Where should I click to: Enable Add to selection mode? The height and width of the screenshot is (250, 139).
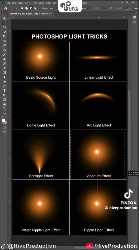tap(27, 8)
